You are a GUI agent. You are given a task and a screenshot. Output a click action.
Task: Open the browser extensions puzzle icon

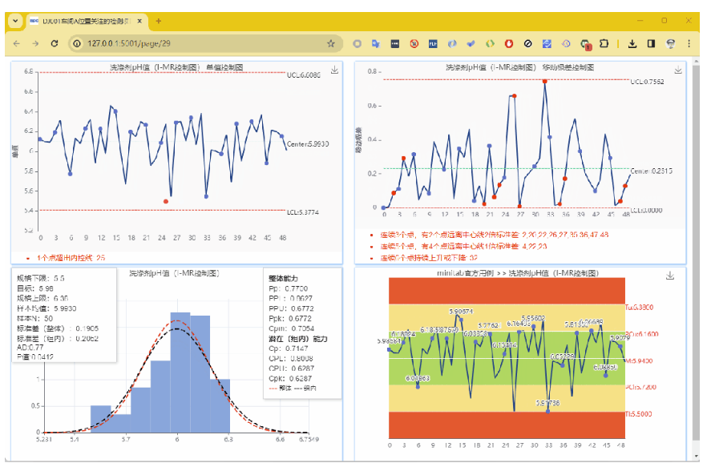point(604,43)
